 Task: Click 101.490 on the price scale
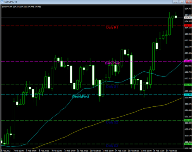[188, 110]
